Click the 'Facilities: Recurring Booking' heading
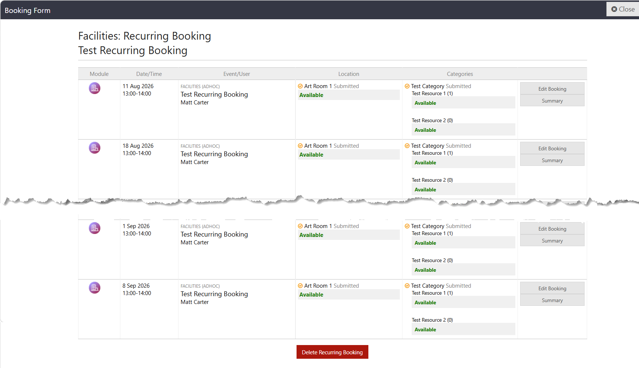639x368 pixels. coord(145,36)
